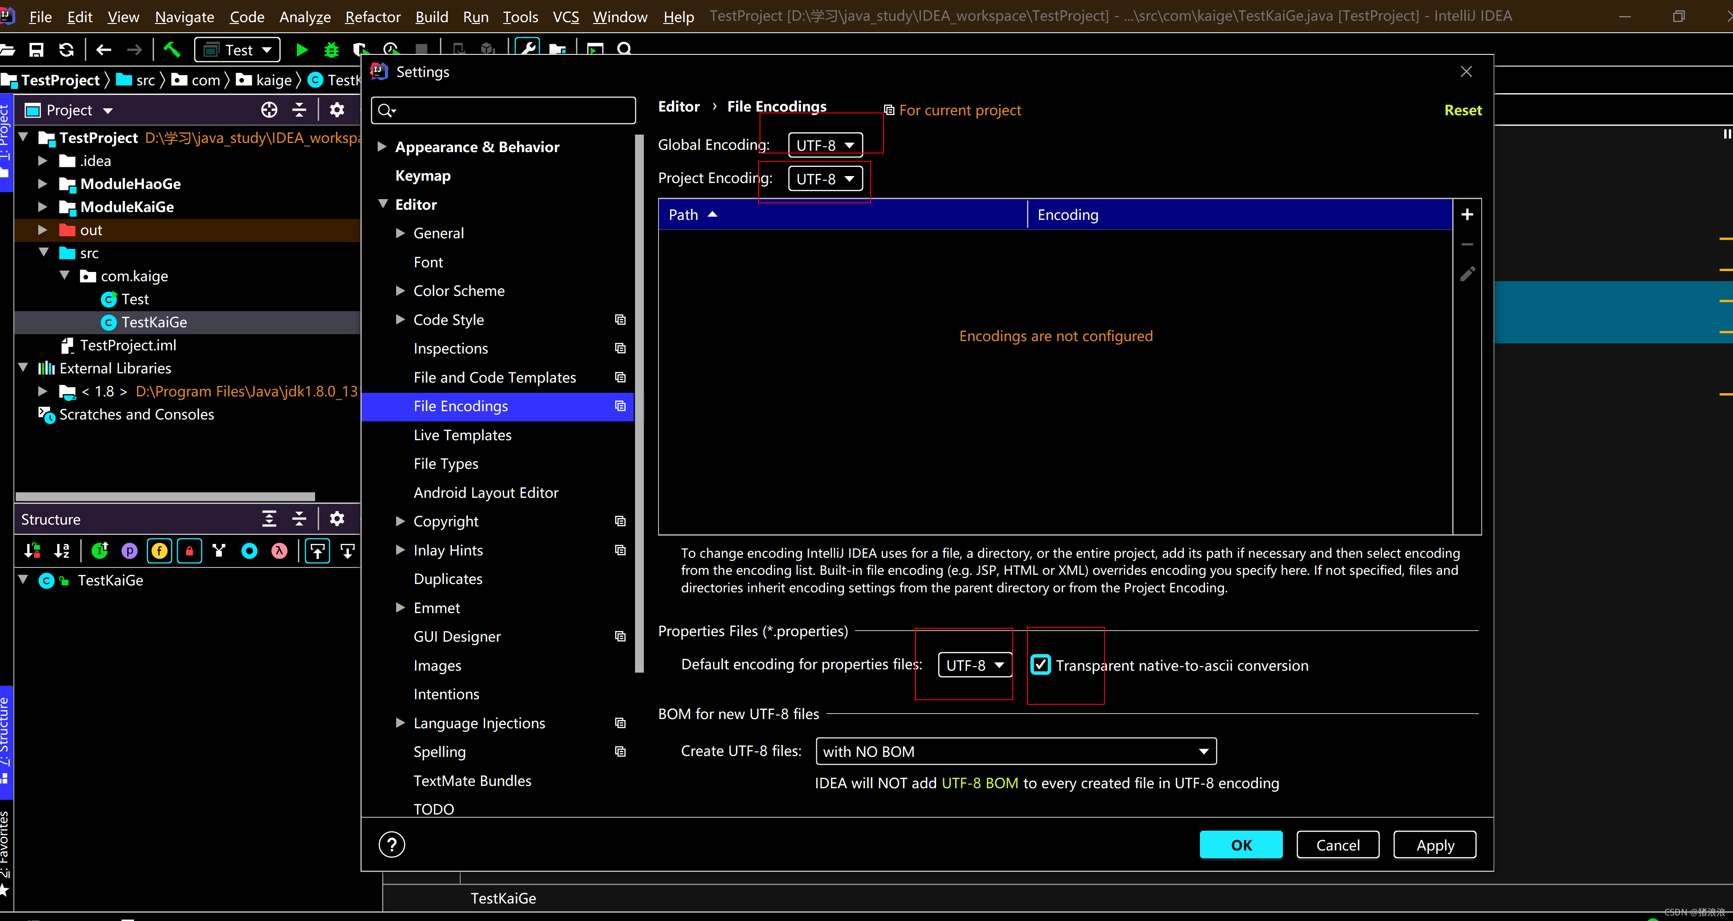Viewport: 1733px width, 921px height.
Task: Expand the out folder in Project tree
Action: pos(42,230)
